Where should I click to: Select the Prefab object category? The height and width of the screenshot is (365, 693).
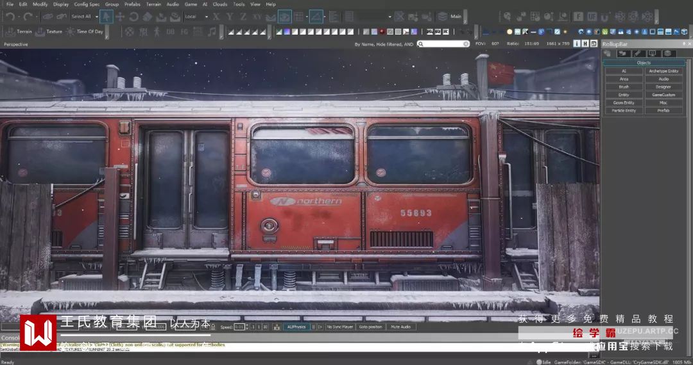click(663, 111)
